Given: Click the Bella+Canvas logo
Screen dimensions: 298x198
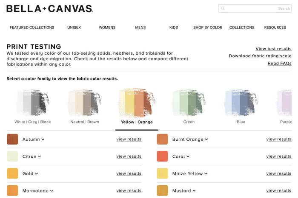Looking at the screenshot, I should [50, 9].
